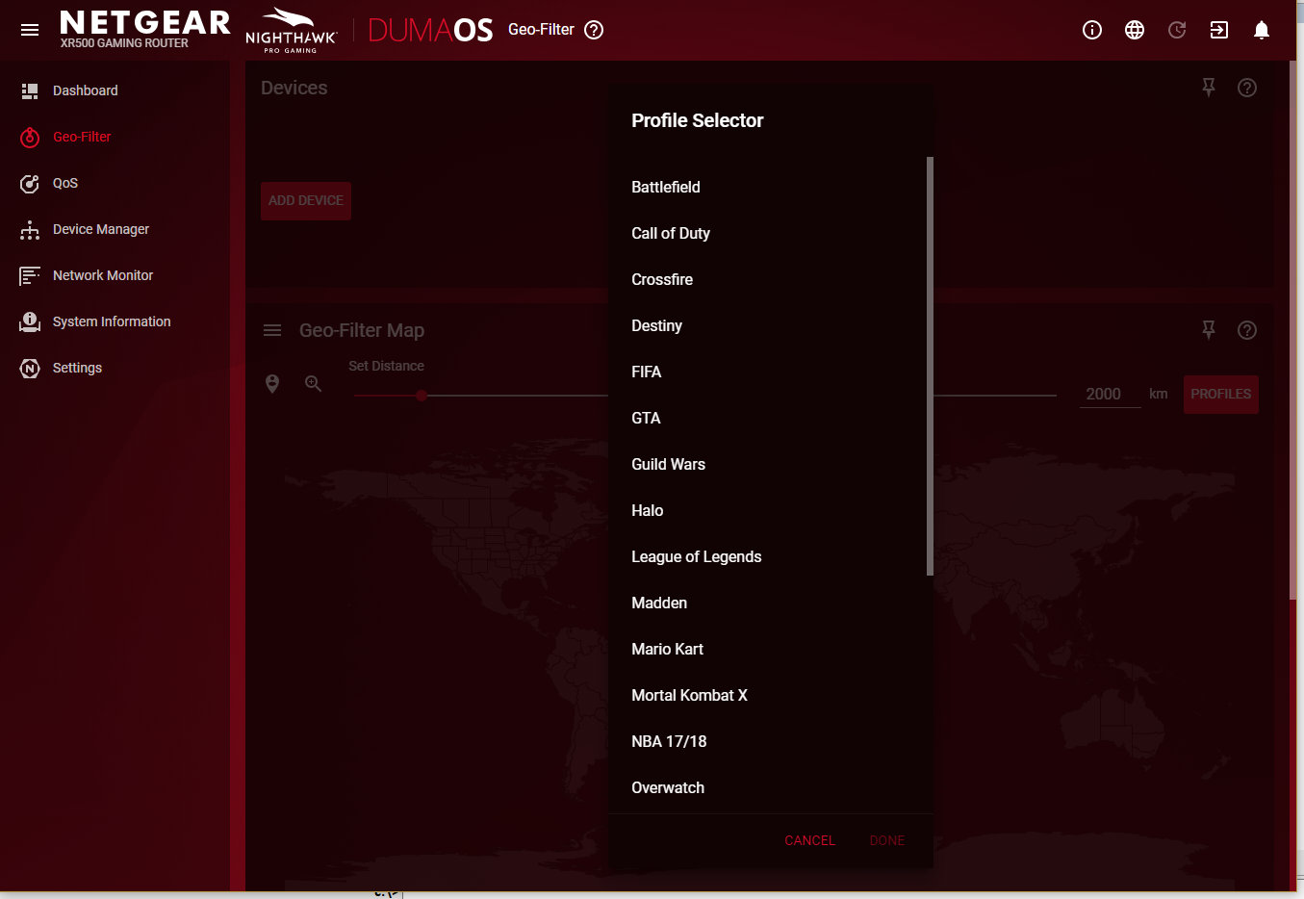Click the logout arrow icon
The width and height of the screenshot is (1304, 899).
(1219, 30)
